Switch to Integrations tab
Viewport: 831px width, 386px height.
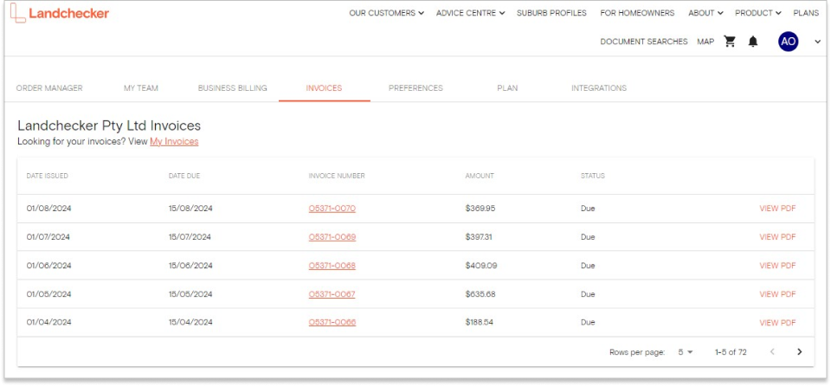(599, 88)
